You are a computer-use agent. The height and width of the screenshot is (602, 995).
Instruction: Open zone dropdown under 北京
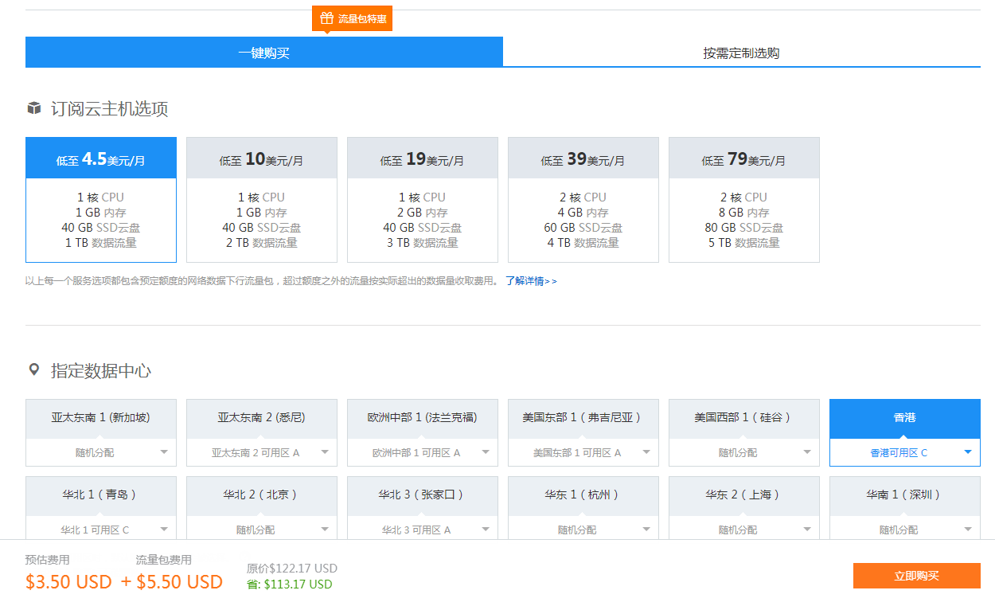tap(262, 529)
